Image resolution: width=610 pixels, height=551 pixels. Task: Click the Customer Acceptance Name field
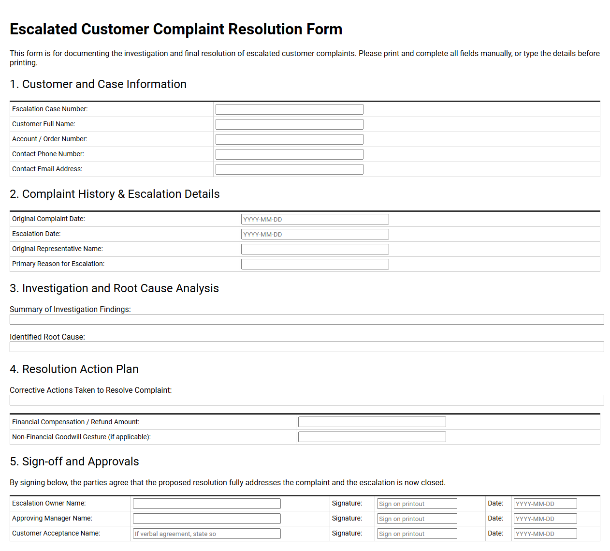pos(206,534)
